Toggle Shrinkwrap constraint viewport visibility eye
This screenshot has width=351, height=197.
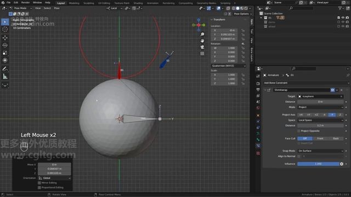332,90
